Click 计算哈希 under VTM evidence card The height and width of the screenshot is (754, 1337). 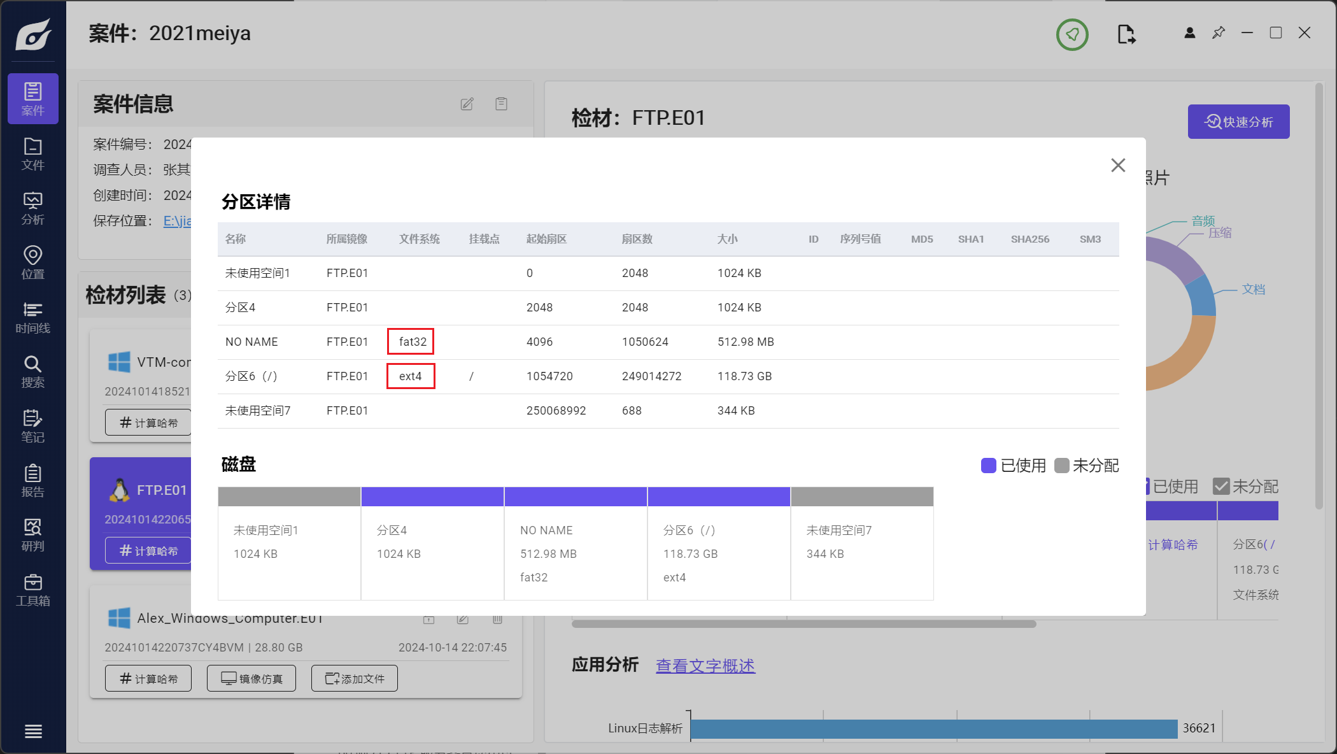coord(148,423)
